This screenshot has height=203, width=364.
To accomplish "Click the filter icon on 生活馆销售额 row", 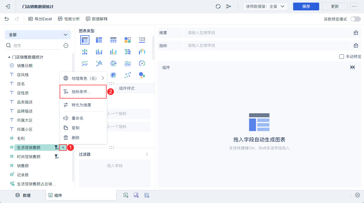I will [57, 148].
